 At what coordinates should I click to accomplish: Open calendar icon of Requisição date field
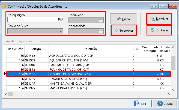101,20
